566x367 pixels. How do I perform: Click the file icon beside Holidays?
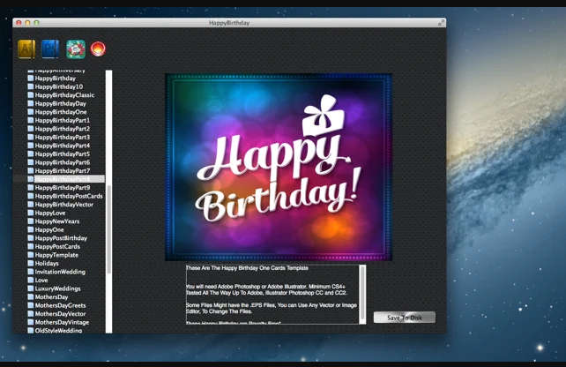[31, 264]
